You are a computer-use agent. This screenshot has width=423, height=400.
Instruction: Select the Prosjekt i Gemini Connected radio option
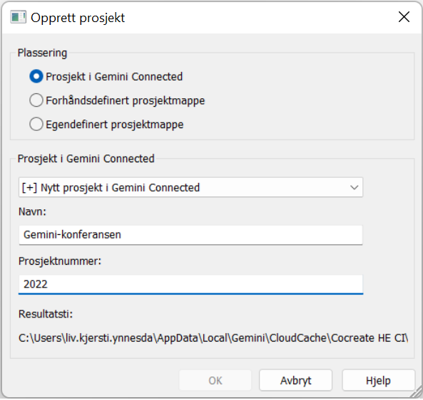click(x=36, y=76)
